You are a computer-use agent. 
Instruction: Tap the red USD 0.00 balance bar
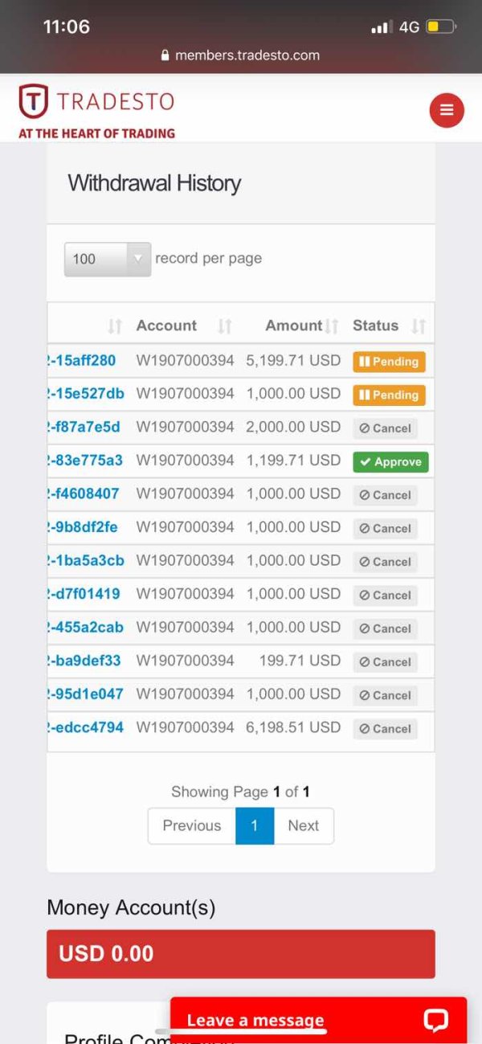(240, 954)
